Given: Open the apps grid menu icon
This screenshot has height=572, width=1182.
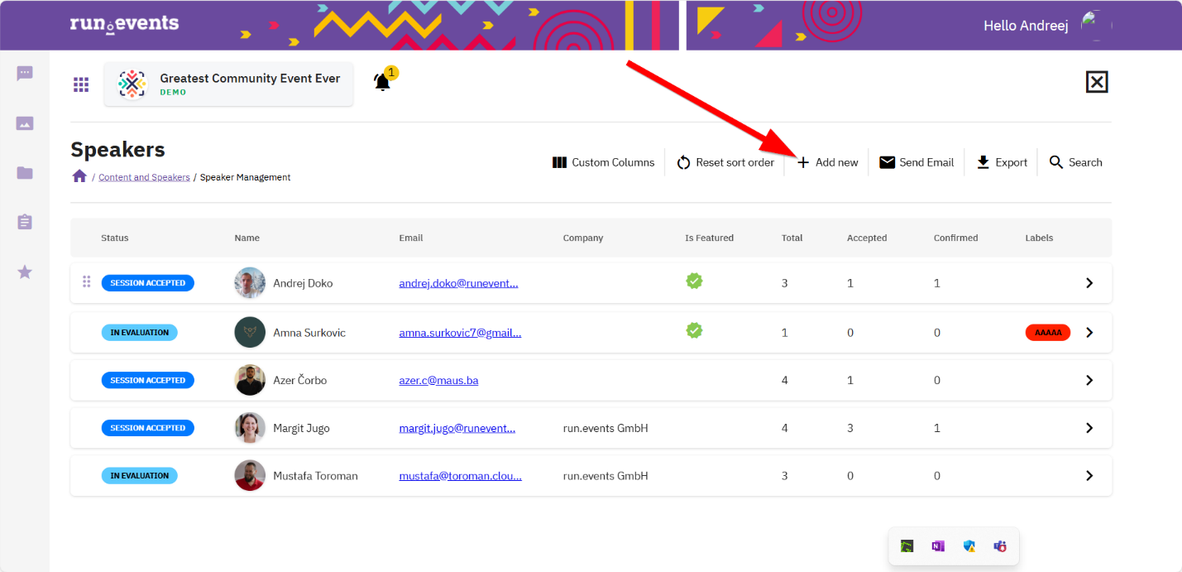Looking at the screenshot, I should tap(81, 84).
